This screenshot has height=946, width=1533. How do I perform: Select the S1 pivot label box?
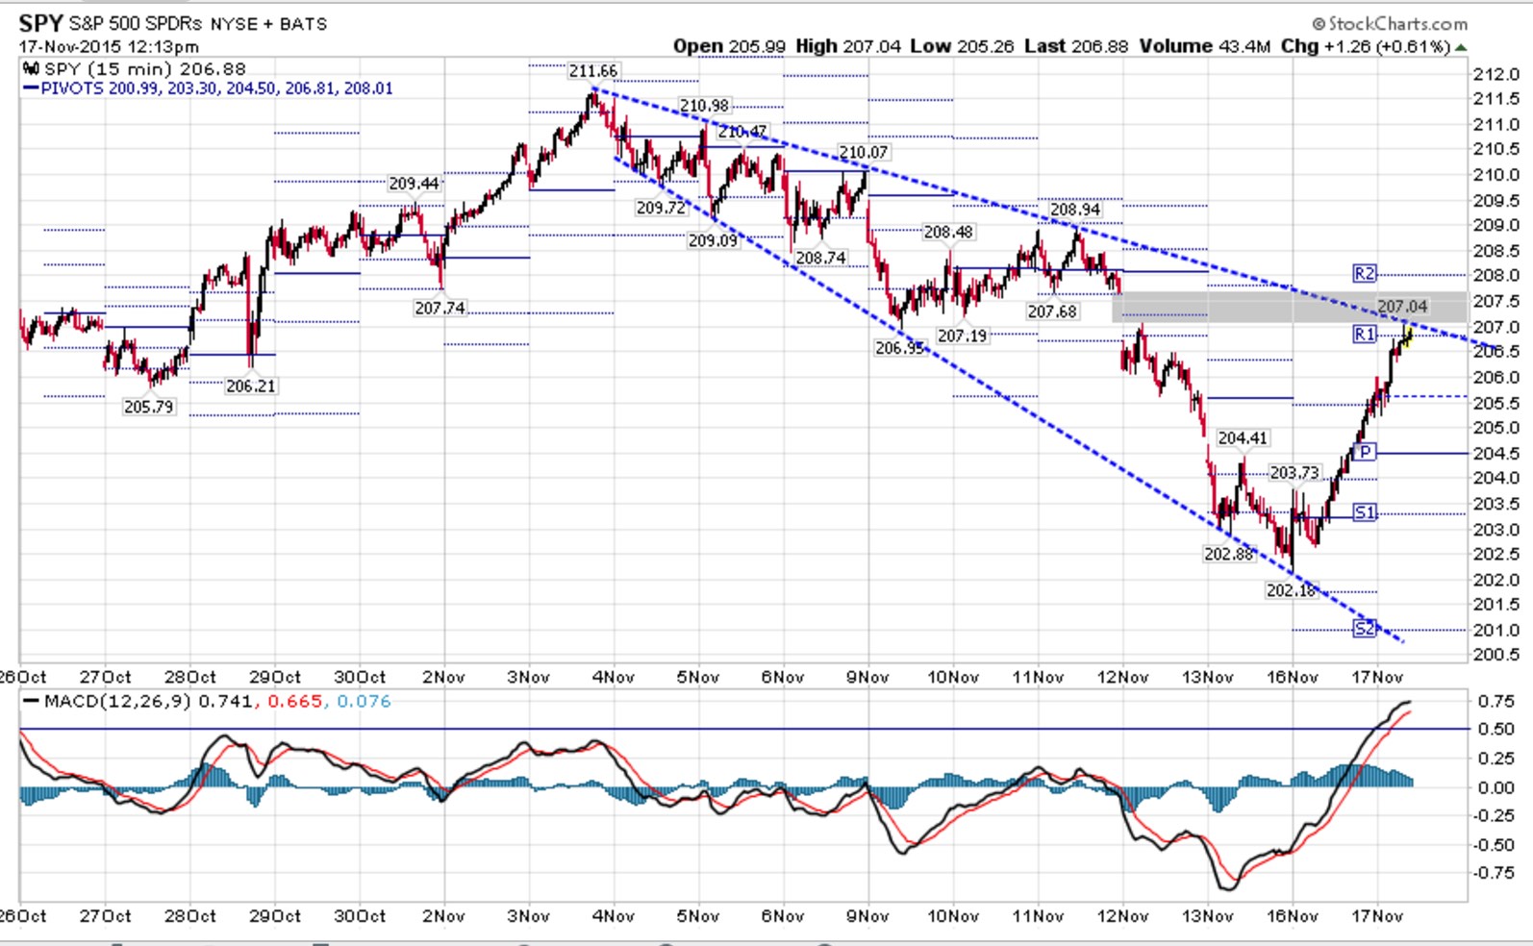click(1364, 512)
